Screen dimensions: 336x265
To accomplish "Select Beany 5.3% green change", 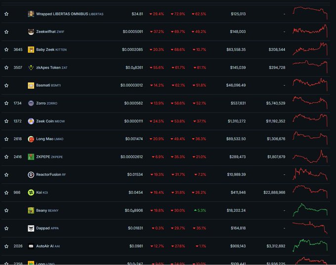I will coord(200,210).
